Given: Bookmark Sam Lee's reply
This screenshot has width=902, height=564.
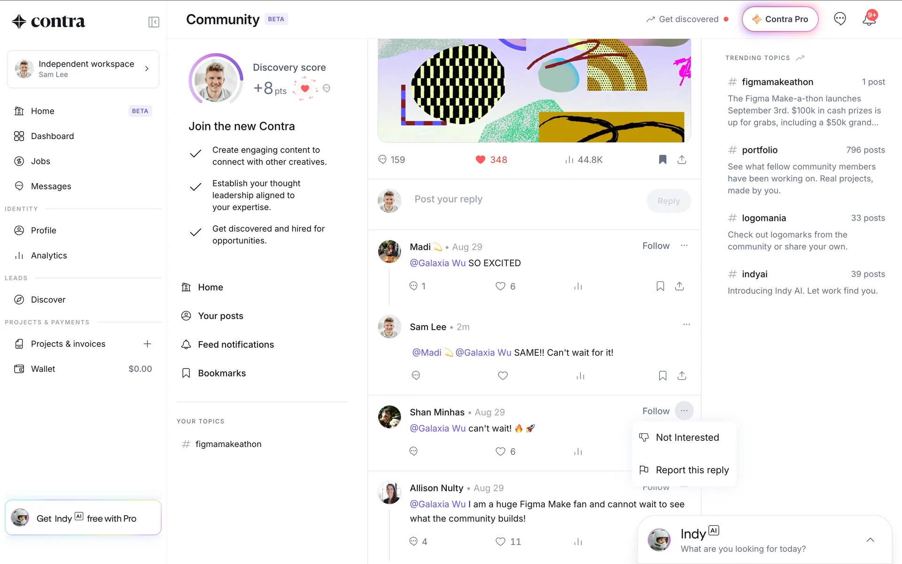Looking at the screenshot, I should click(x=662, y=376).
